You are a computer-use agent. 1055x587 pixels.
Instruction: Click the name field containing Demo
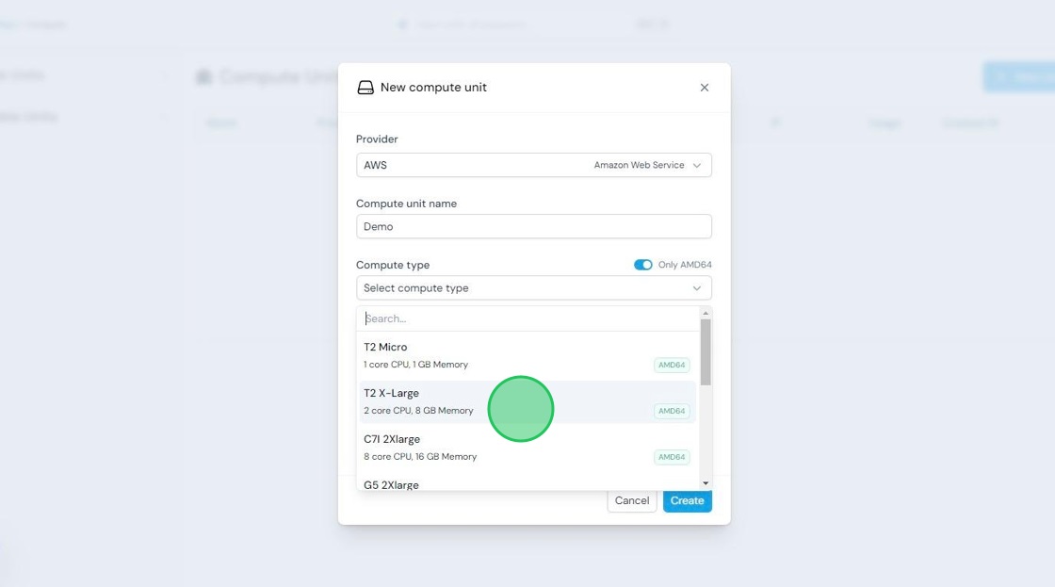tap(533, 226)
